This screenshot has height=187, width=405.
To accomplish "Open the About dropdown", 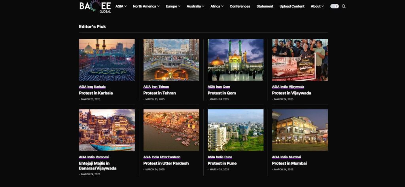I will click(317, 6).
